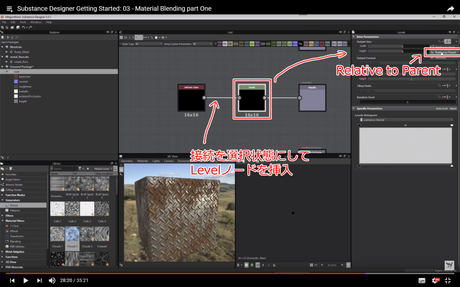Collapse Metal.sbs package in Explorer
This screenshot has height=287, width=460.
(3, 47)
